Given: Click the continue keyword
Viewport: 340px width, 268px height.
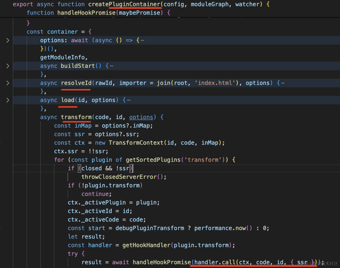Looking at the screenshot, I should (95, 194).
